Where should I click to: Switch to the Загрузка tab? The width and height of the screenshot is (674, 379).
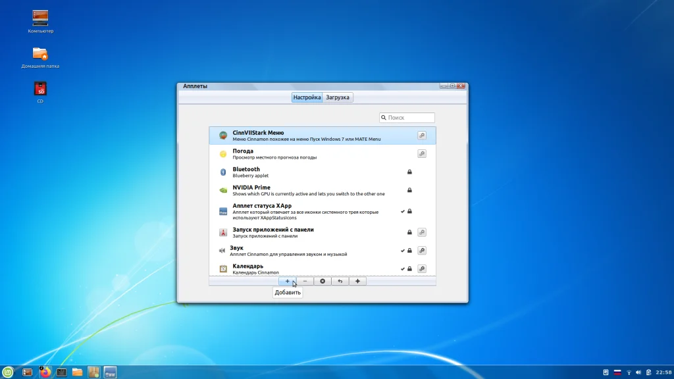(339, 97)
